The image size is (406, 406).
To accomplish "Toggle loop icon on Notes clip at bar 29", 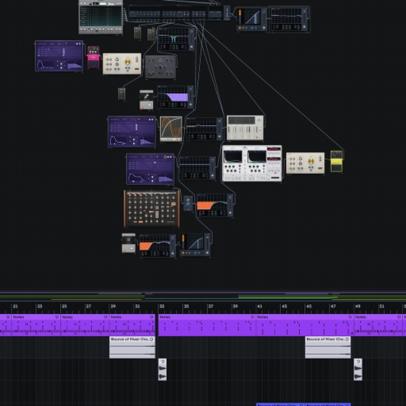I will pos(152,317).
